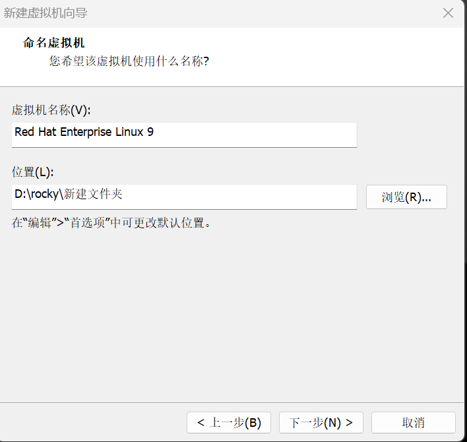Click the 命名虚拟机 heading text

click(53, 43)
